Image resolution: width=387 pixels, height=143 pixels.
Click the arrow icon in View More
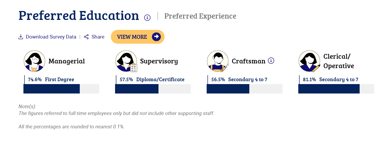[156, 37]
